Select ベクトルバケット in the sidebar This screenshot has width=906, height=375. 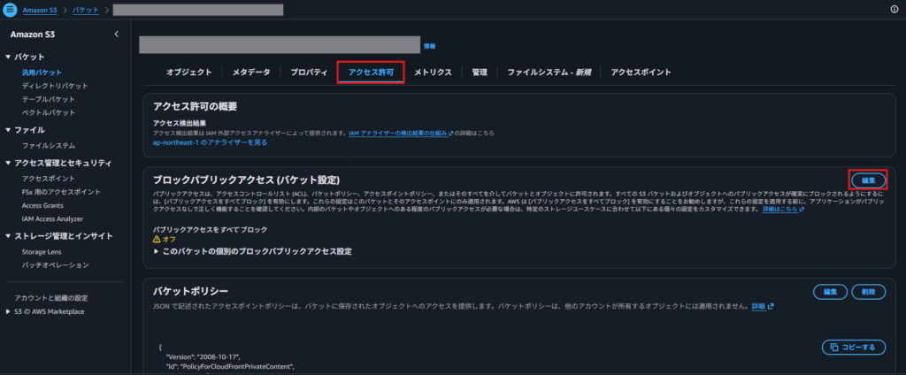click(49, 112)
